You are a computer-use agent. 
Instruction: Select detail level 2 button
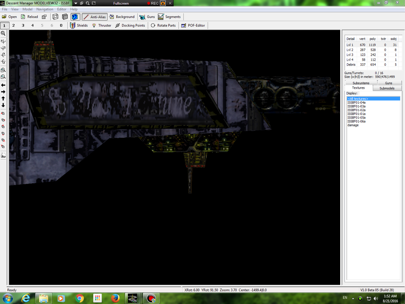[x=13, y=25]
